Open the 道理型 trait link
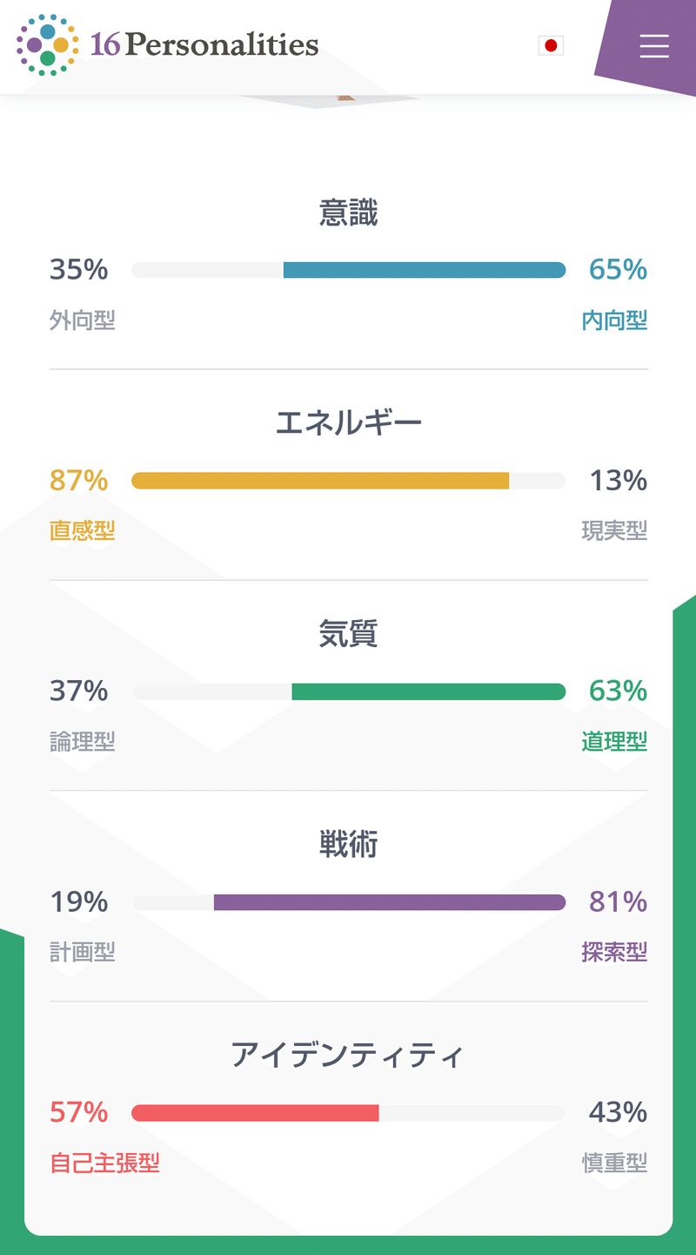This screenshot has height=1255, width=696. click(x=615, y=741)
